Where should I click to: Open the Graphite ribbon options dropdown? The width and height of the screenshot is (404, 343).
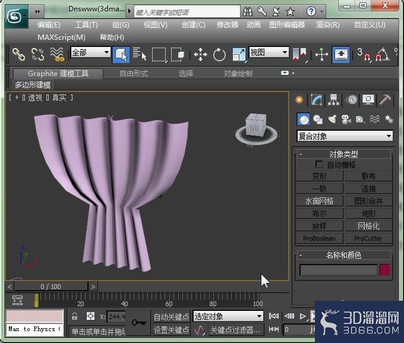(285, 73)
